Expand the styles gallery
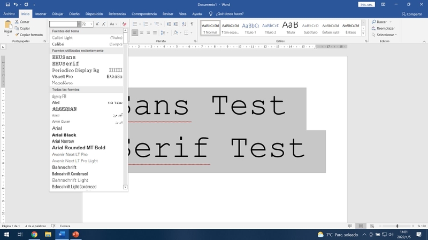The width and height of the screenshot is (428, 240). click(363, 34)
